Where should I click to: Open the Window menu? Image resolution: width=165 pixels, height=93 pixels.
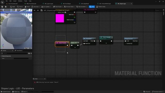(20, 1)
